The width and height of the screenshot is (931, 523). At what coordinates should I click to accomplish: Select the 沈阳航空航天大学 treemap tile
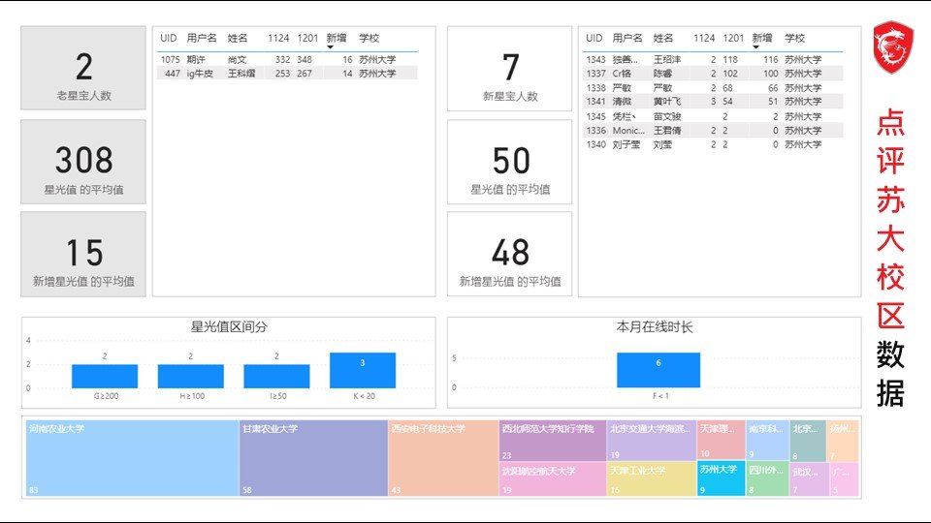553,478
